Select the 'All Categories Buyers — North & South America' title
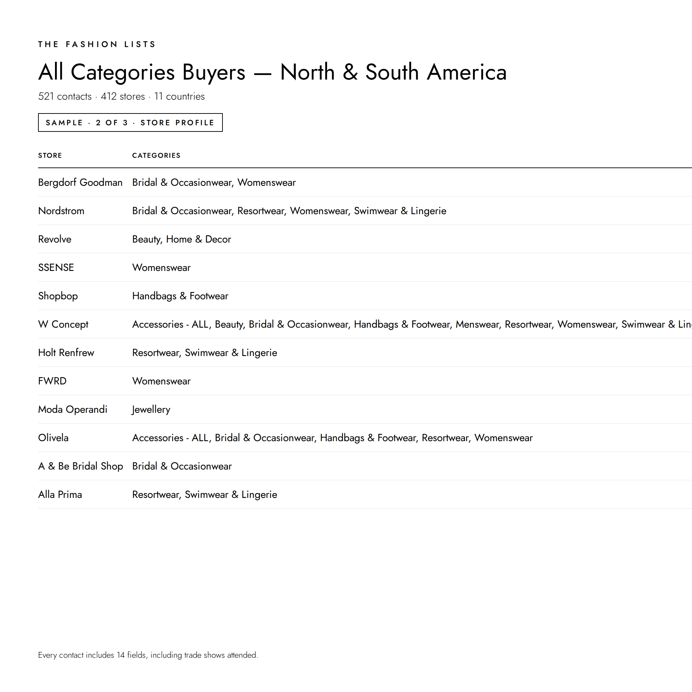The height and width of the screenshot is (692, 692). pos(272,72)
